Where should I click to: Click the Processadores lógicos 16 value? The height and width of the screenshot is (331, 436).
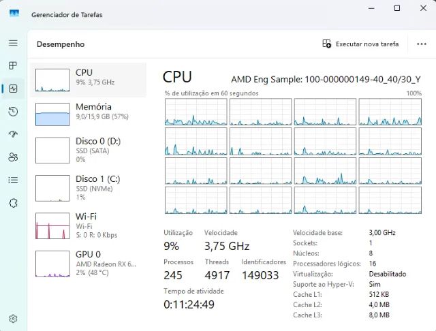(x=373, y=264)
